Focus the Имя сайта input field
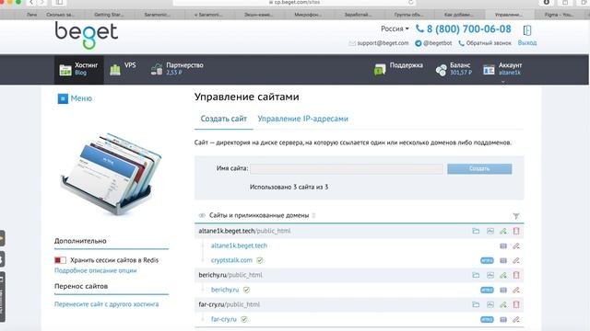The height and width of the screenshot is (331, 590). [x=347, y=169]
